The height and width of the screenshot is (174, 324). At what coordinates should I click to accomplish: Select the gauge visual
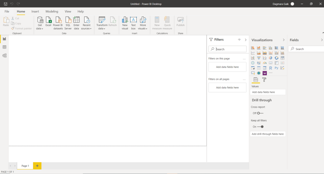(265, 63)
